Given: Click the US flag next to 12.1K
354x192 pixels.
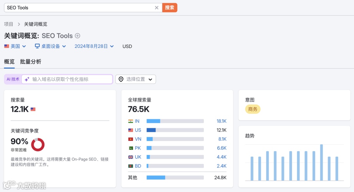Looking at the screenshot, I should (x=33, y=109).
